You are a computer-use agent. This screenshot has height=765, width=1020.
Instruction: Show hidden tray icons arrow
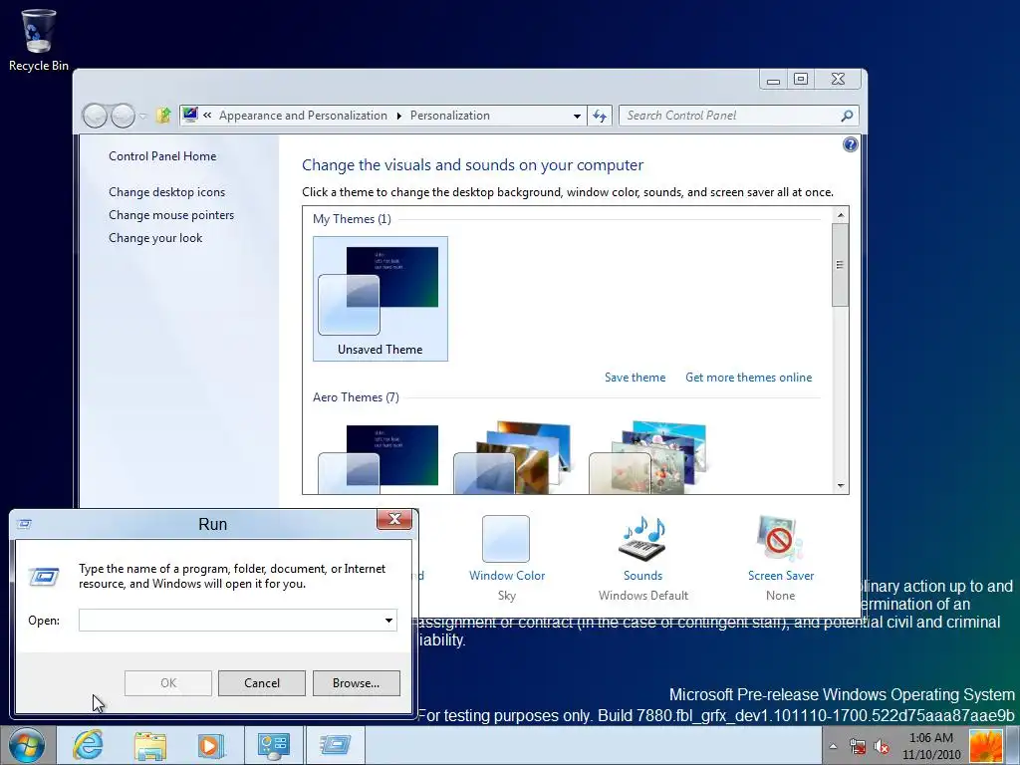coord(833,746)
